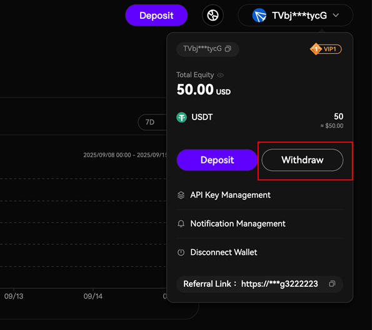
Task: Expand the account dropdown chevron
Action: pyautogui.click(x=336, y=16)
